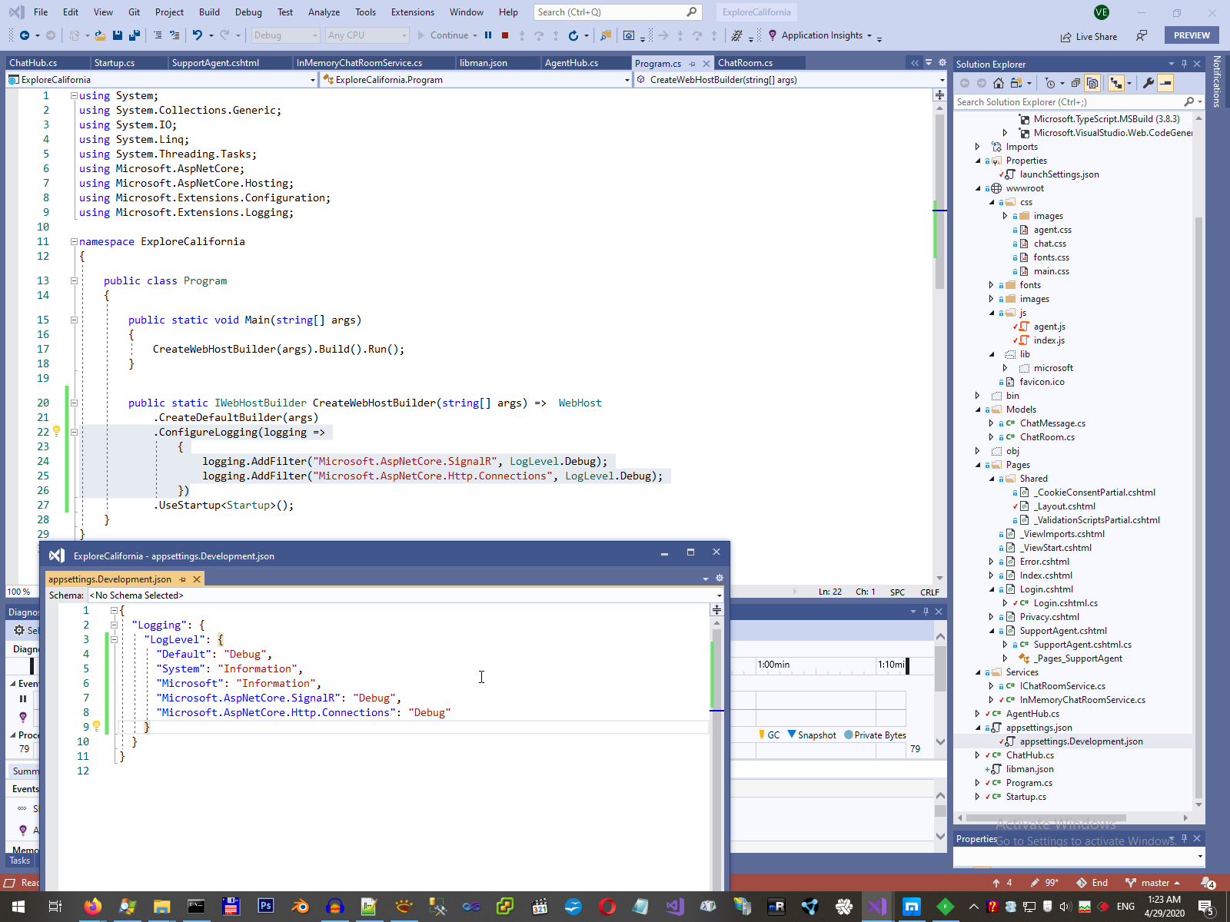Stop debugging with the red square button

505,35
